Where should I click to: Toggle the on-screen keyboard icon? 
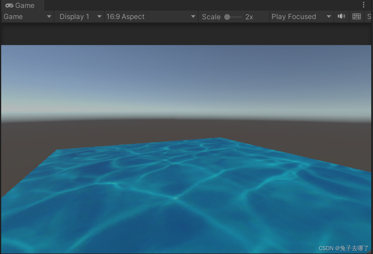[356, 16]
